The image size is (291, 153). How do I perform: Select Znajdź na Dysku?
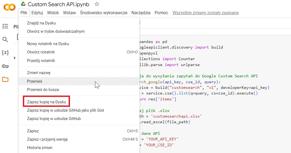tap(79, 23)
